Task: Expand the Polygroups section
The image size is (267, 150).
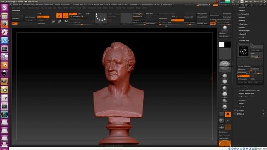Action: tap(243, 24)
